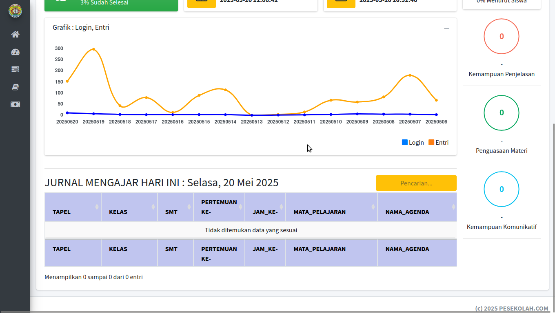Click the Login point at 20250520
Viewport: 555px width, 313px height.
pos(67,113)
